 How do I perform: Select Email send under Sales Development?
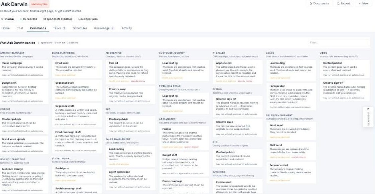click(291, 131)
